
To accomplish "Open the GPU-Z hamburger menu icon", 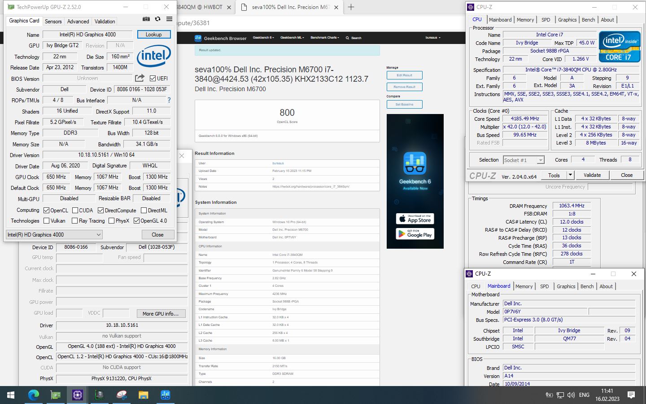I will click(x=169, y=19).
